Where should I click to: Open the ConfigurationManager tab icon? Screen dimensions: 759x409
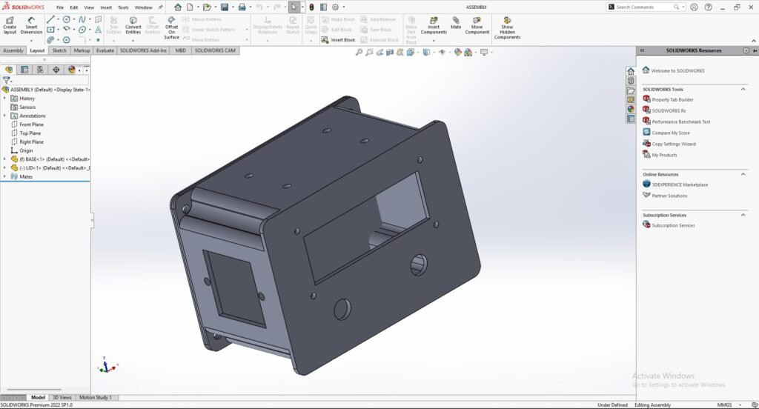pyautogui.click(x=40, y=70)
